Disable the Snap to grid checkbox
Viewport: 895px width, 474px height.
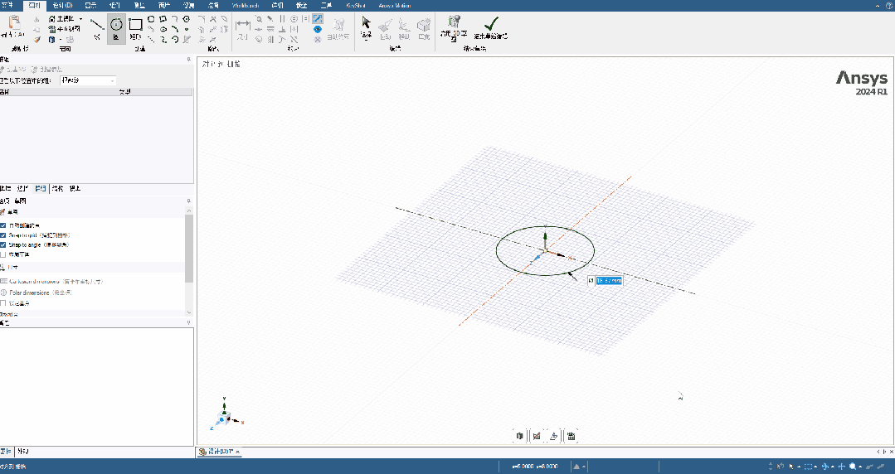pos(3,235)
